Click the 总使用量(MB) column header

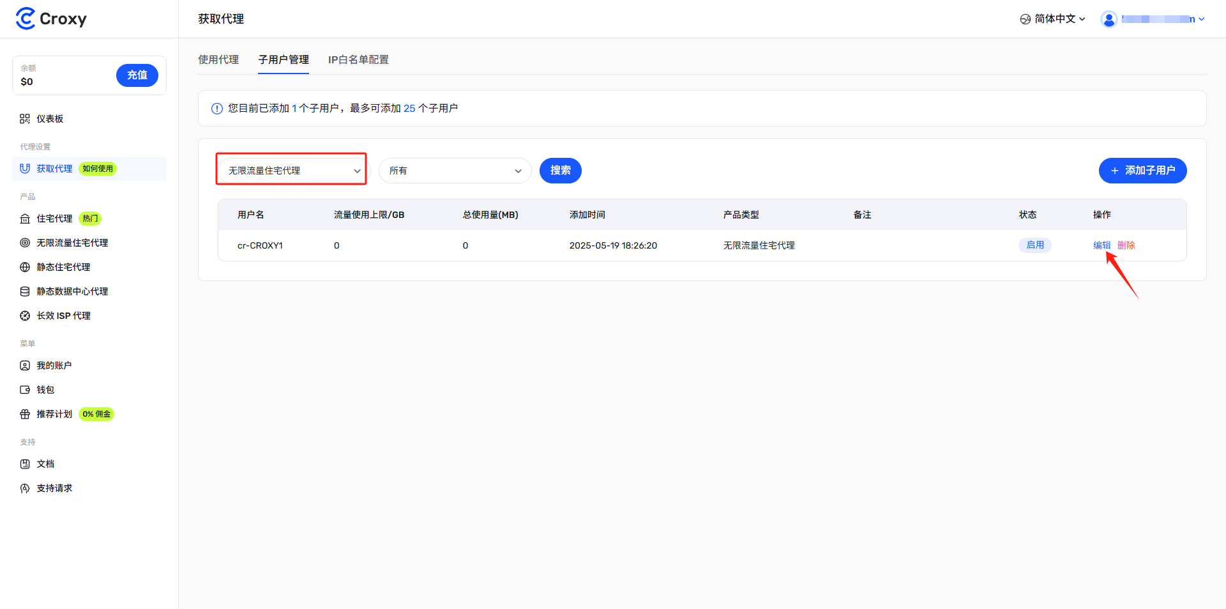coord(490,215)
